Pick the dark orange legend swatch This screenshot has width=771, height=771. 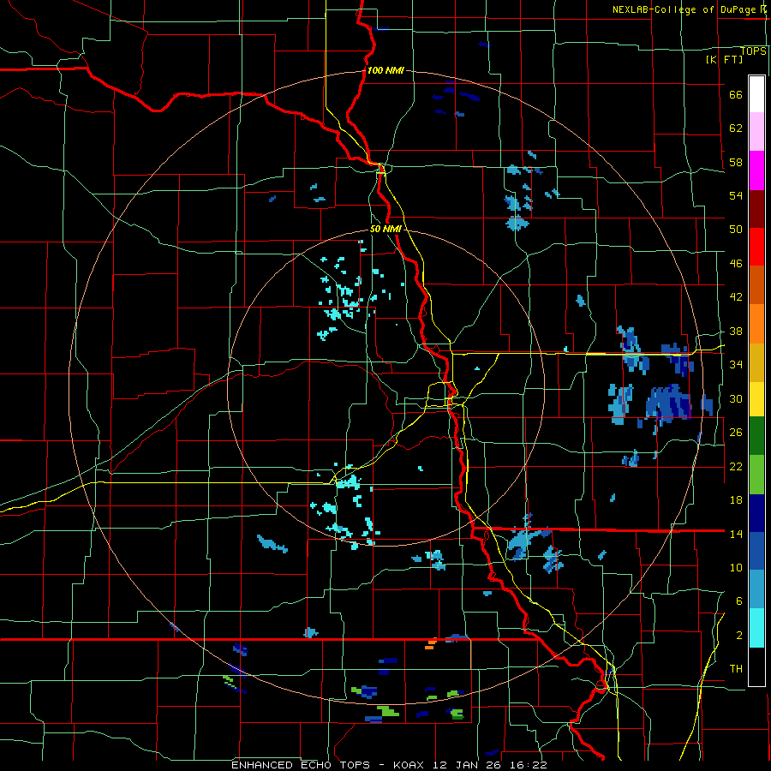click(x=756, y=284)
